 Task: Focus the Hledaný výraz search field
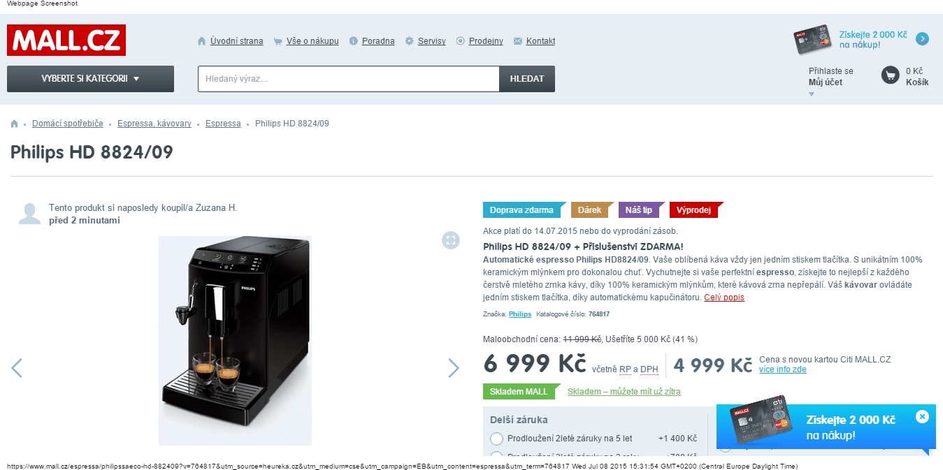[349, 79]
